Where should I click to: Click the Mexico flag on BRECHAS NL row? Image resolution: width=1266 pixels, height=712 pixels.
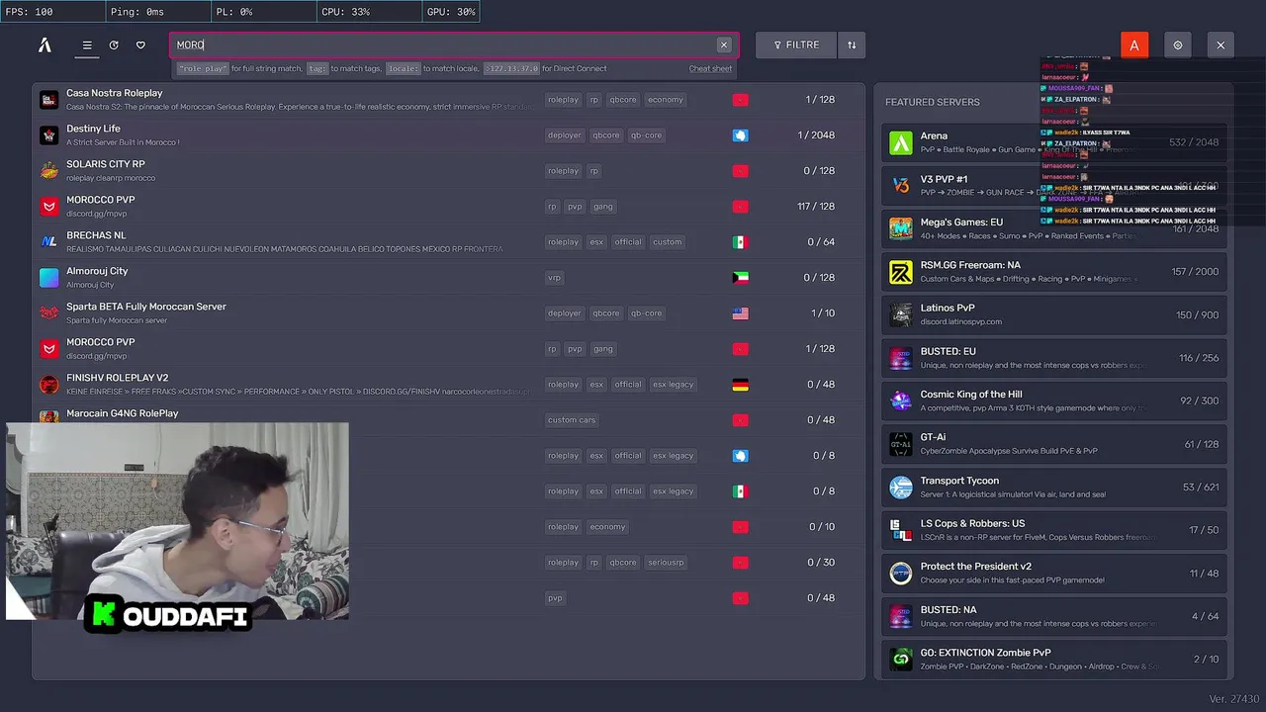(740, 242)
